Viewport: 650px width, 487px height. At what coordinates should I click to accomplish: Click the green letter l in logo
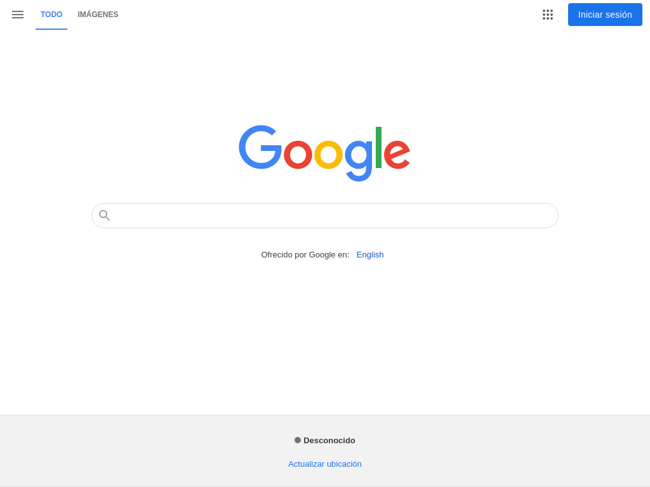click(x=378, y=147)
